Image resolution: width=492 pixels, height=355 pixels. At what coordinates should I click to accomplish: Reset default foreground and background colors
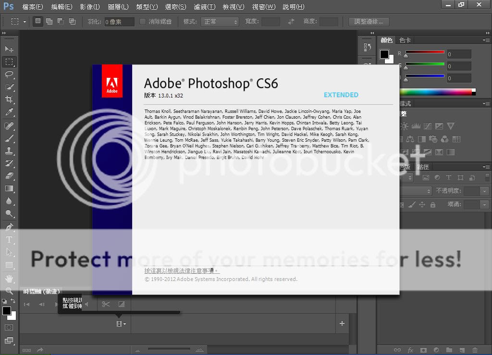click(x=4, y=301)
